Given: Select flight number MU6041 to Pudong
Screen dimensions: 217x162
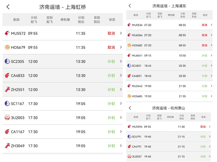Looking at the screenshot, I should point(137,56).
